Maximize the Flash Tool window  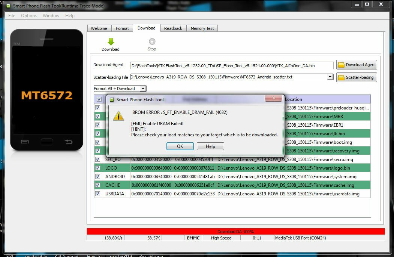367,4
